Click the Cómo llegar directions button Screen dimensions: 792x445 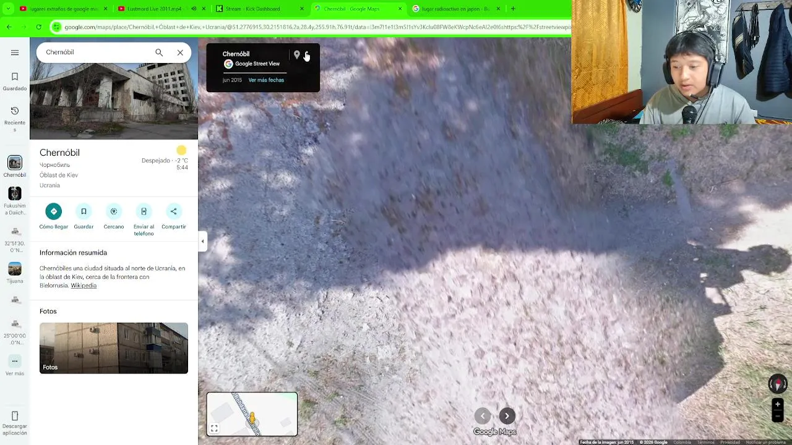(54, 217)
